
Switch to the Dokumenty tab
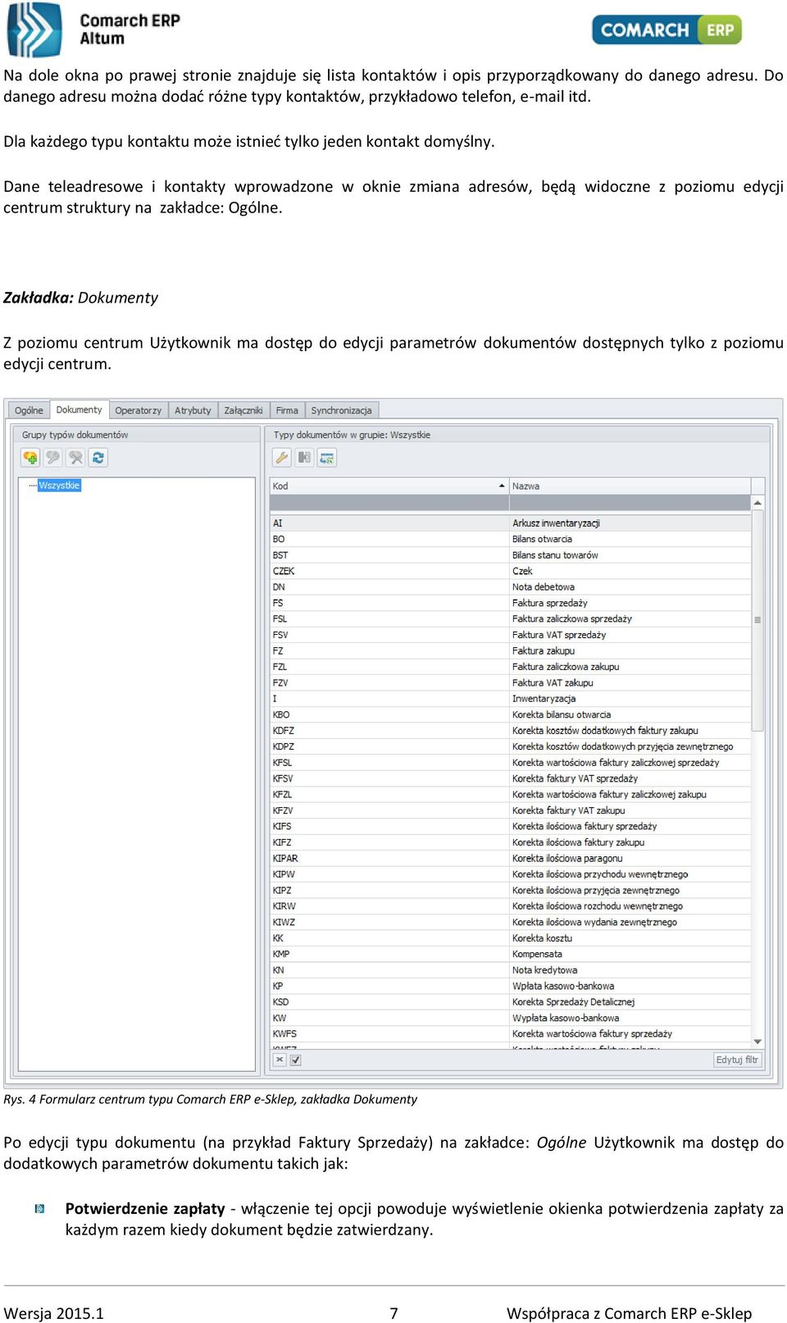tap(80, 409)
